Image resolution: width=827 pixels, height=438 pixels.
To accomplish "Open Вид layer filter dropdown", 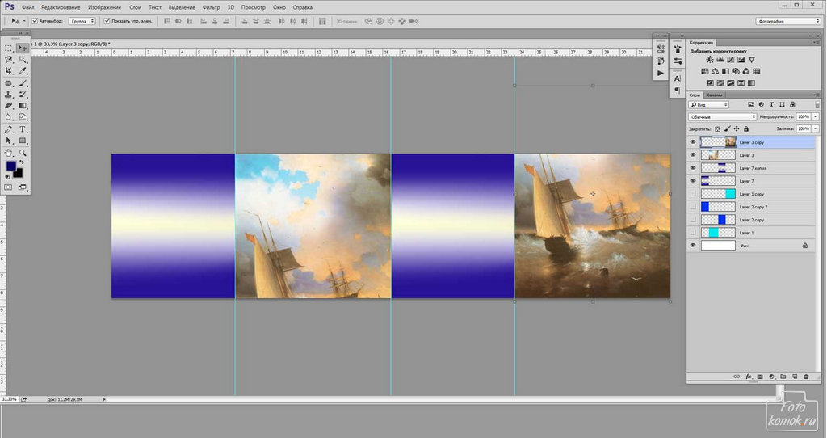I will pos(709,104).
